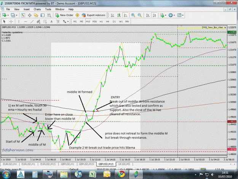Select the Fibonacci retracement tool

[45, 22]
